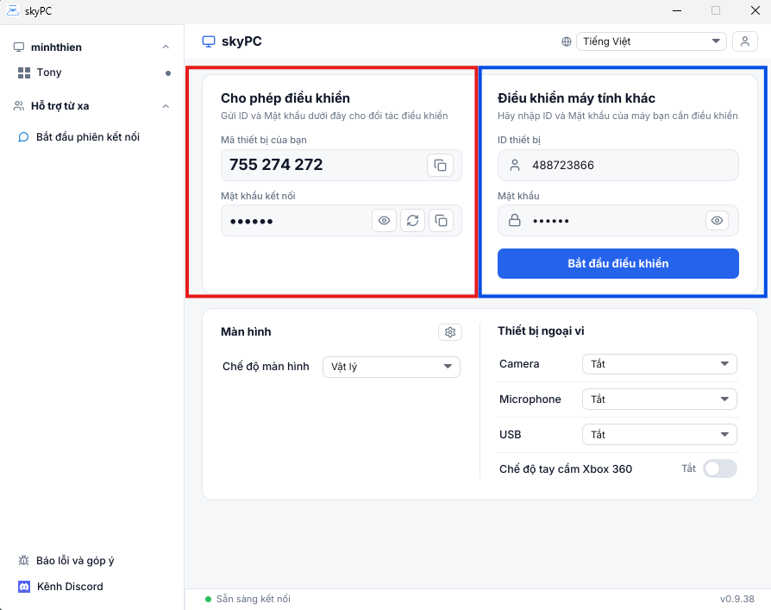Image resolution: width=771 pixels, height=610 pixels.
Task: Click the monitor icon beside minhthien
Action: pyautogui.click(x=19, y=47)
